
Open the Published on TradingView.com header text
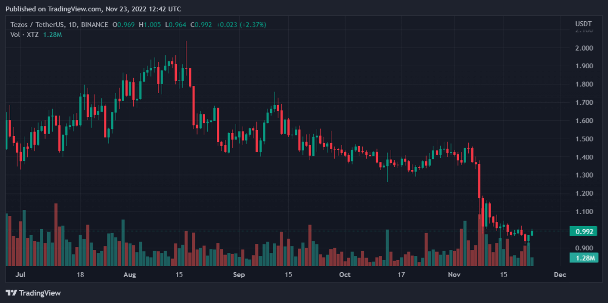point(93,9)
